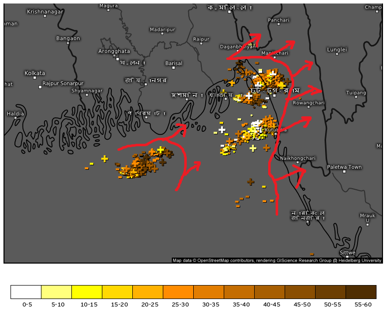387x312 pixels.
Task: Select the Lunglei town marker
Action: (x=337, y=55)
